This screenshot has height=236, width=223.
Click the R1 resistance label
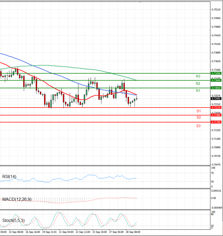198,91
